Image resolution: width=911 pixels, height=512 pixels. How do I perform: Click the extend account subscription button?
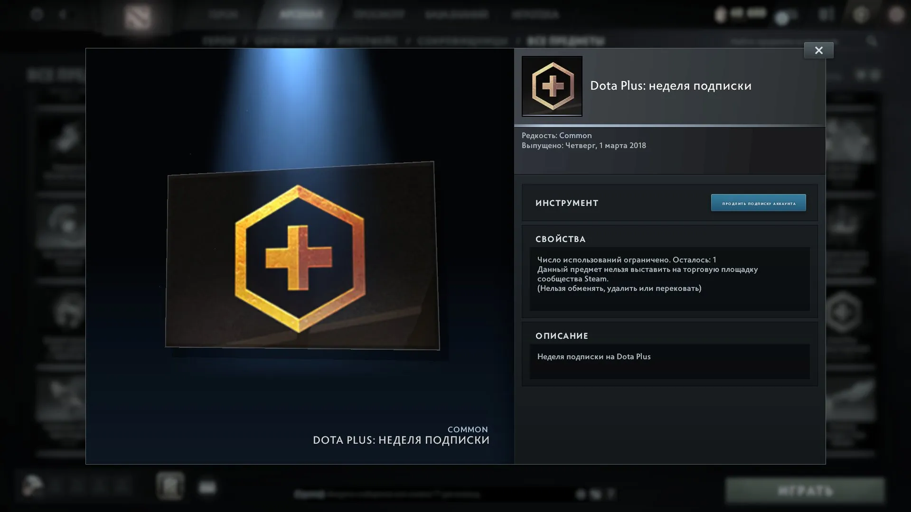[758, 203]
